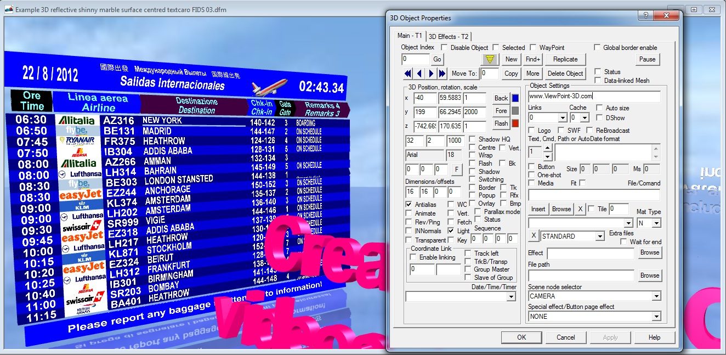Open Help from the dialog

pyautogui.click(x=654, y=337)
